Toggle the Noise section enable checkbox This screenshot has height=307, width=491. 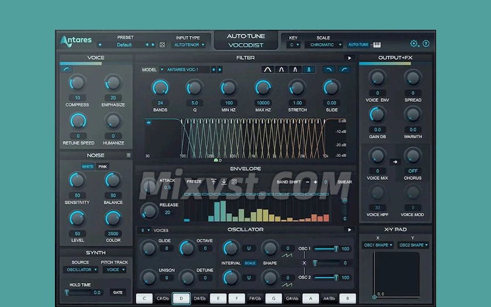coord(129,156)
